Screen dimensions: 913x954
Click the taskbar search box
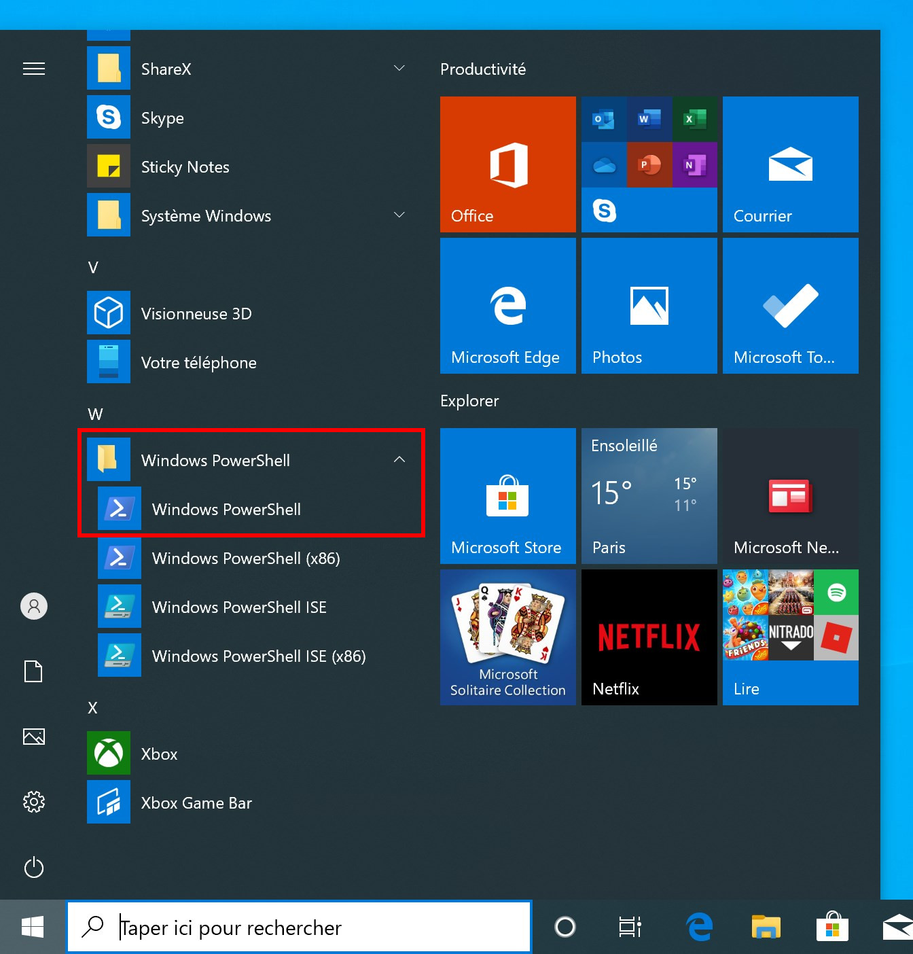tap(299, 927)
